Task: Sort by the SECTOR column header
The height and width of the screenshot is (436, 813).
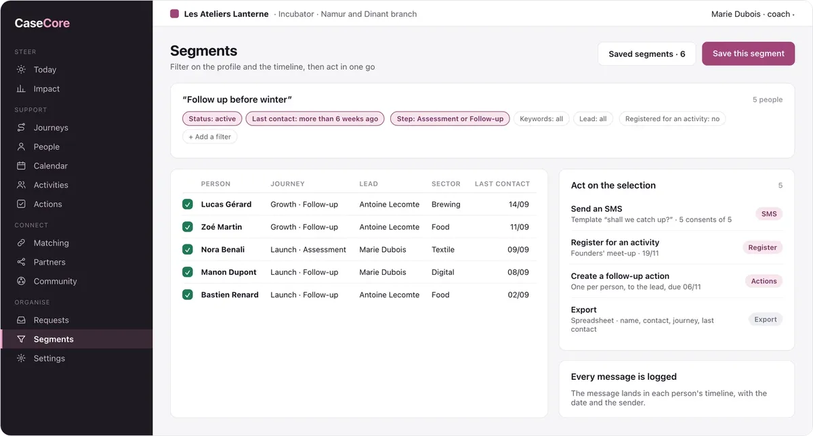Action: (446, 184)
